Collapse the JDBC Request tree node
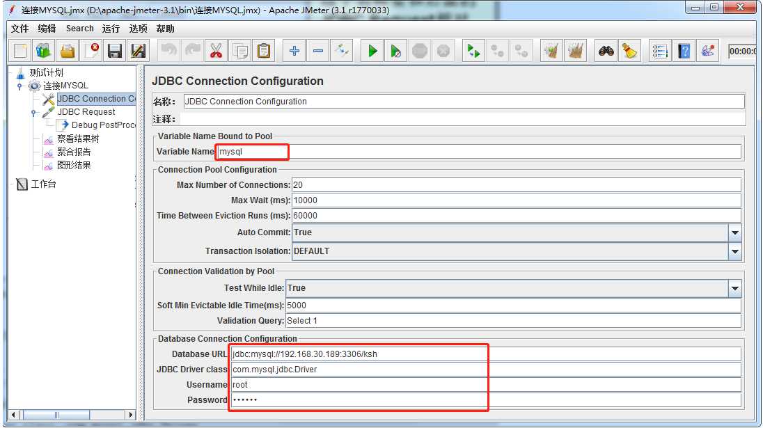Image resolution: width=763 pixels, height=428 pixels. coord(33,112)
